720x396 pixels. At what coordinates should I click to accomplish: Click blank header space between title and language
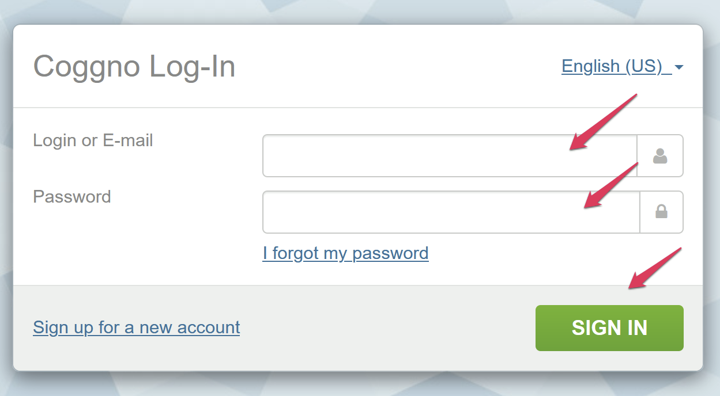398,67
